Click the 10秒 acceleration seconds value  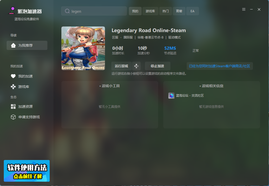tap(142, 48)
